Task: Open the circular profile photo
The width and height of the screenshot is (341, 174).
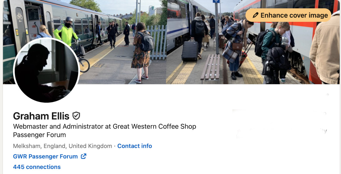Action: coord(46,70)
